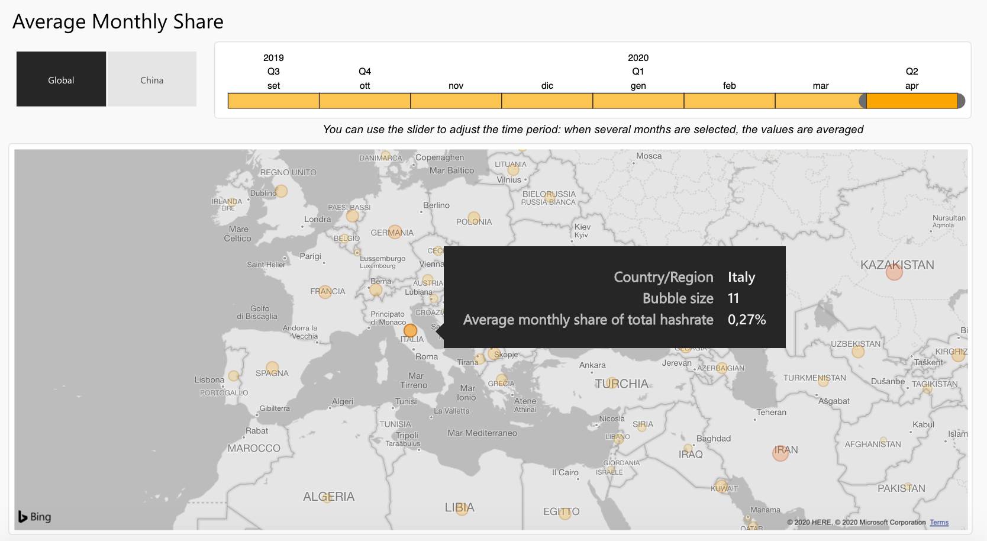
Task: Select the ott timeline segment
Action: point(365,101)
